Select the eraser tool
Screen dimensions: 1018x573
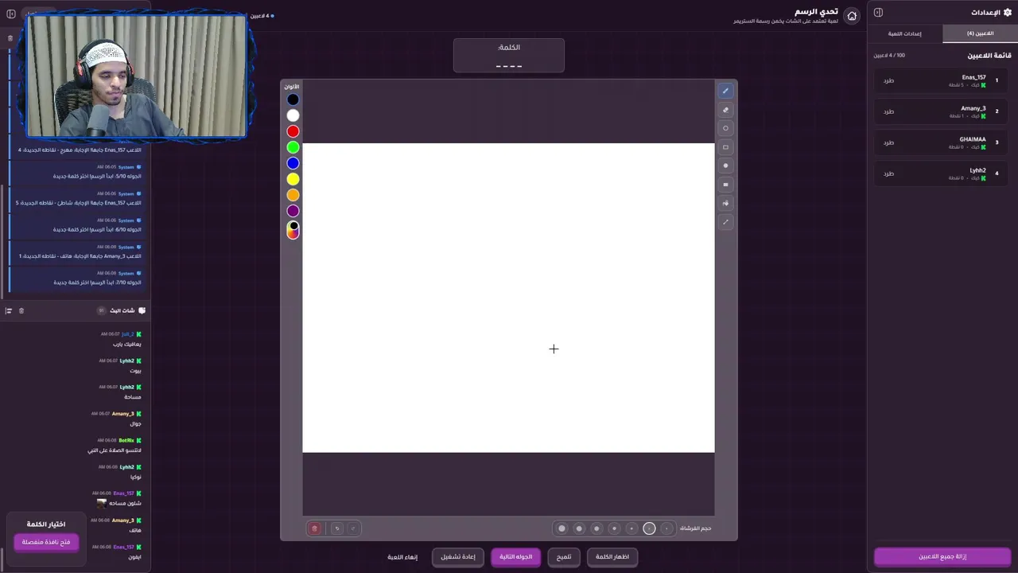(x=725, y=110)
